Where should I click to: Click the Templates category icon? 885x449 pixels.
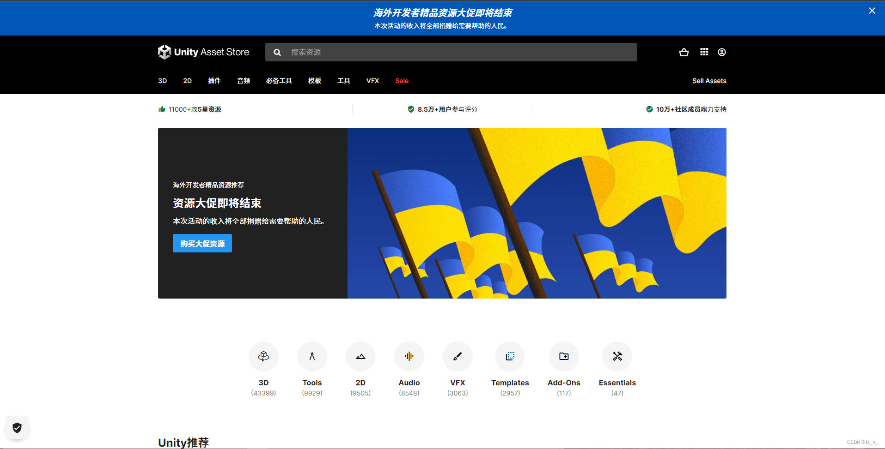pos(510,356)
